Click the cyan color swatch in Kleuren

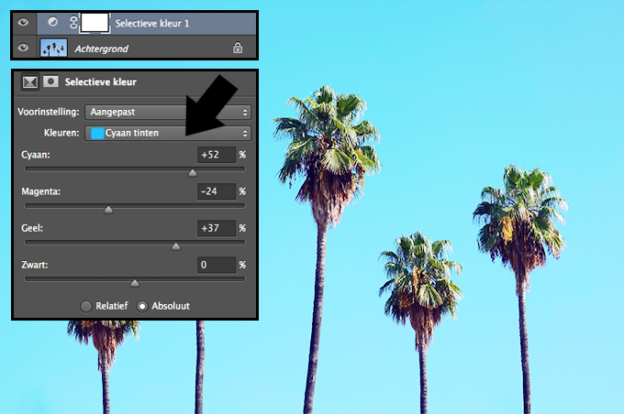(97, 133)
